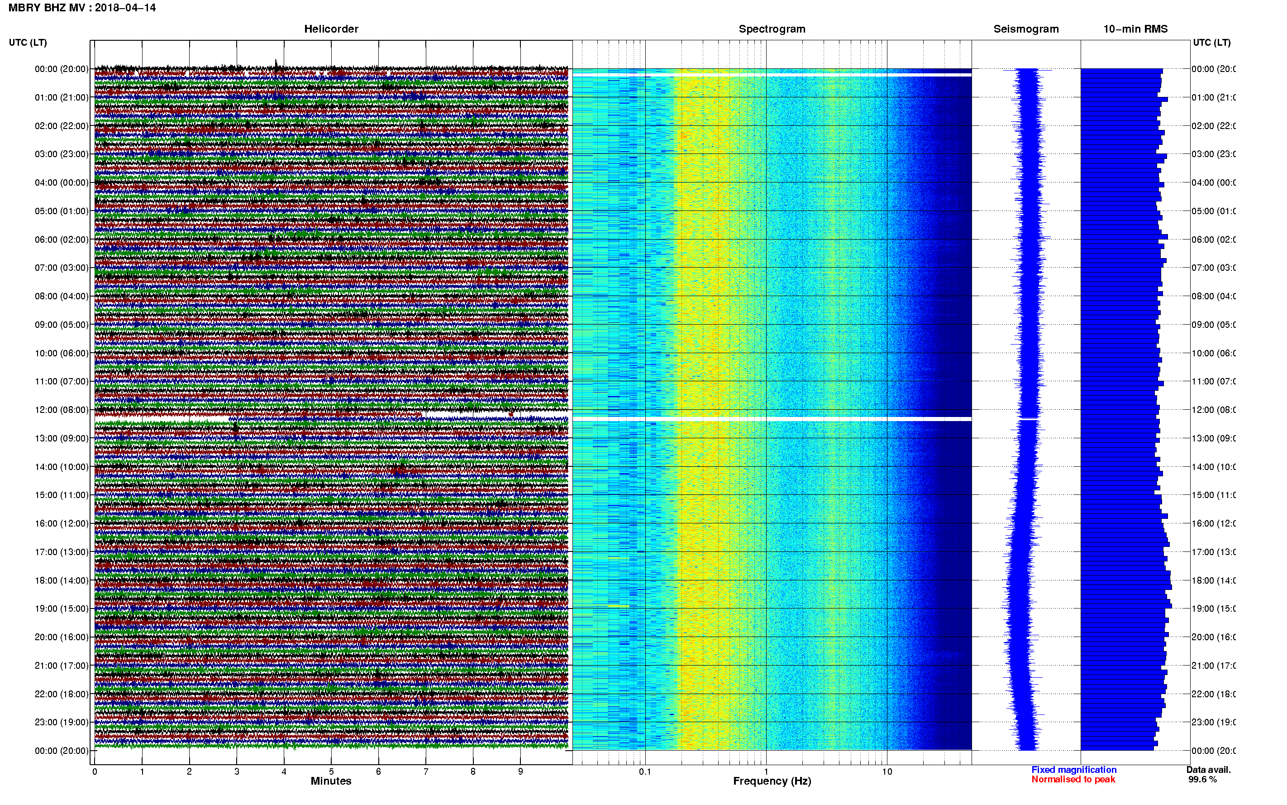Click the "0" tick on the Minutes axis

coord(95,771)
